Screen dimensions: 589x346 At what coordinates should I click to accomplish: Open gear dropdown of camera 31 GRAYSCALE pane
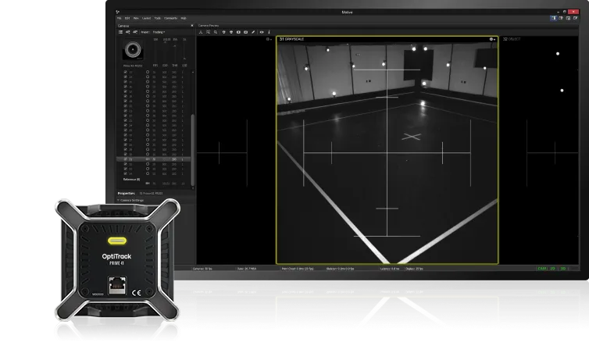[x=491, y=39]
